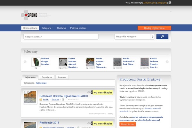The image size is (192, 128).
Task: Expand the Kategorie menu
Action: coord(47,28)
